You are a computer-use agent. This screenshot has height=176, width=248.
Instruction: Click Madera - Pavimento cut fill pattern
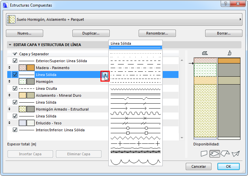22,68
